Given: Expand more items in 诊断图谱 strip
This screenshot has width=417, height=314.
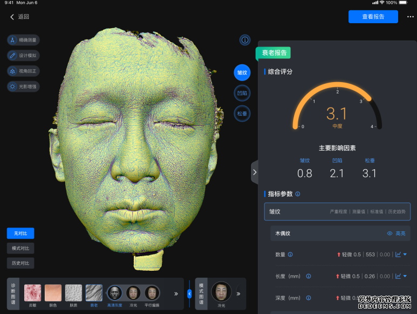Looking at the screenshot, I should pyautogui.click(x=176, y=294).
